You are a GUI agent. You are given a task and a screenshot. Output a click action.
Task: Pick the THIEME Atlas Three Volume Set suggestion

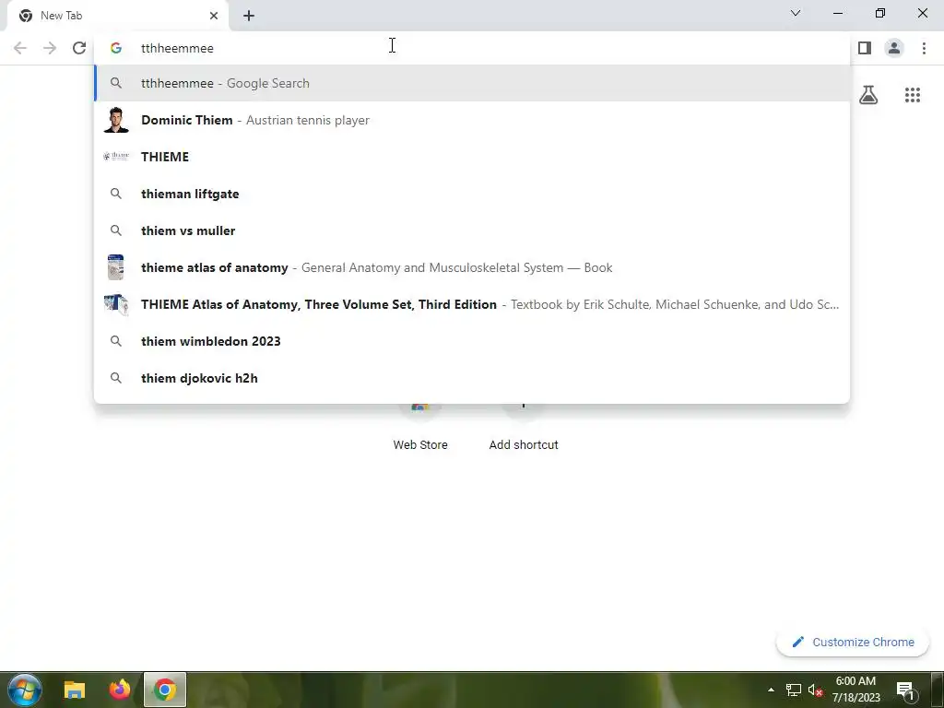point(472,304)
